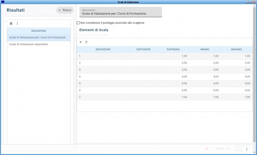Collapse the results panel with Riduci

tap(65, 10)
